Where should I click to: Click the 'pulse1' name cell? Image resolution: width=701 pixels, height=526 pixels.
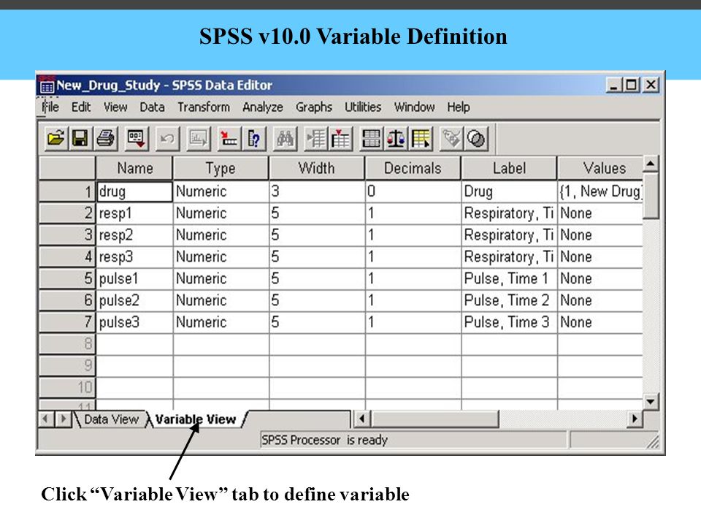pyautogui.click(x=134, y=278)
